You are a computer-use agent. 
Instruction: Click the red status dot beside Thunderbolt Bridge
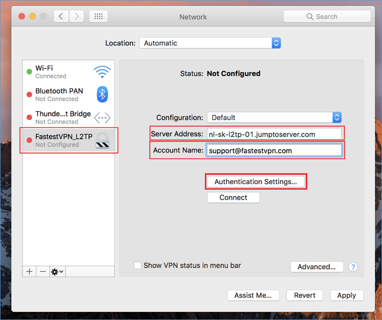[29, 117]
